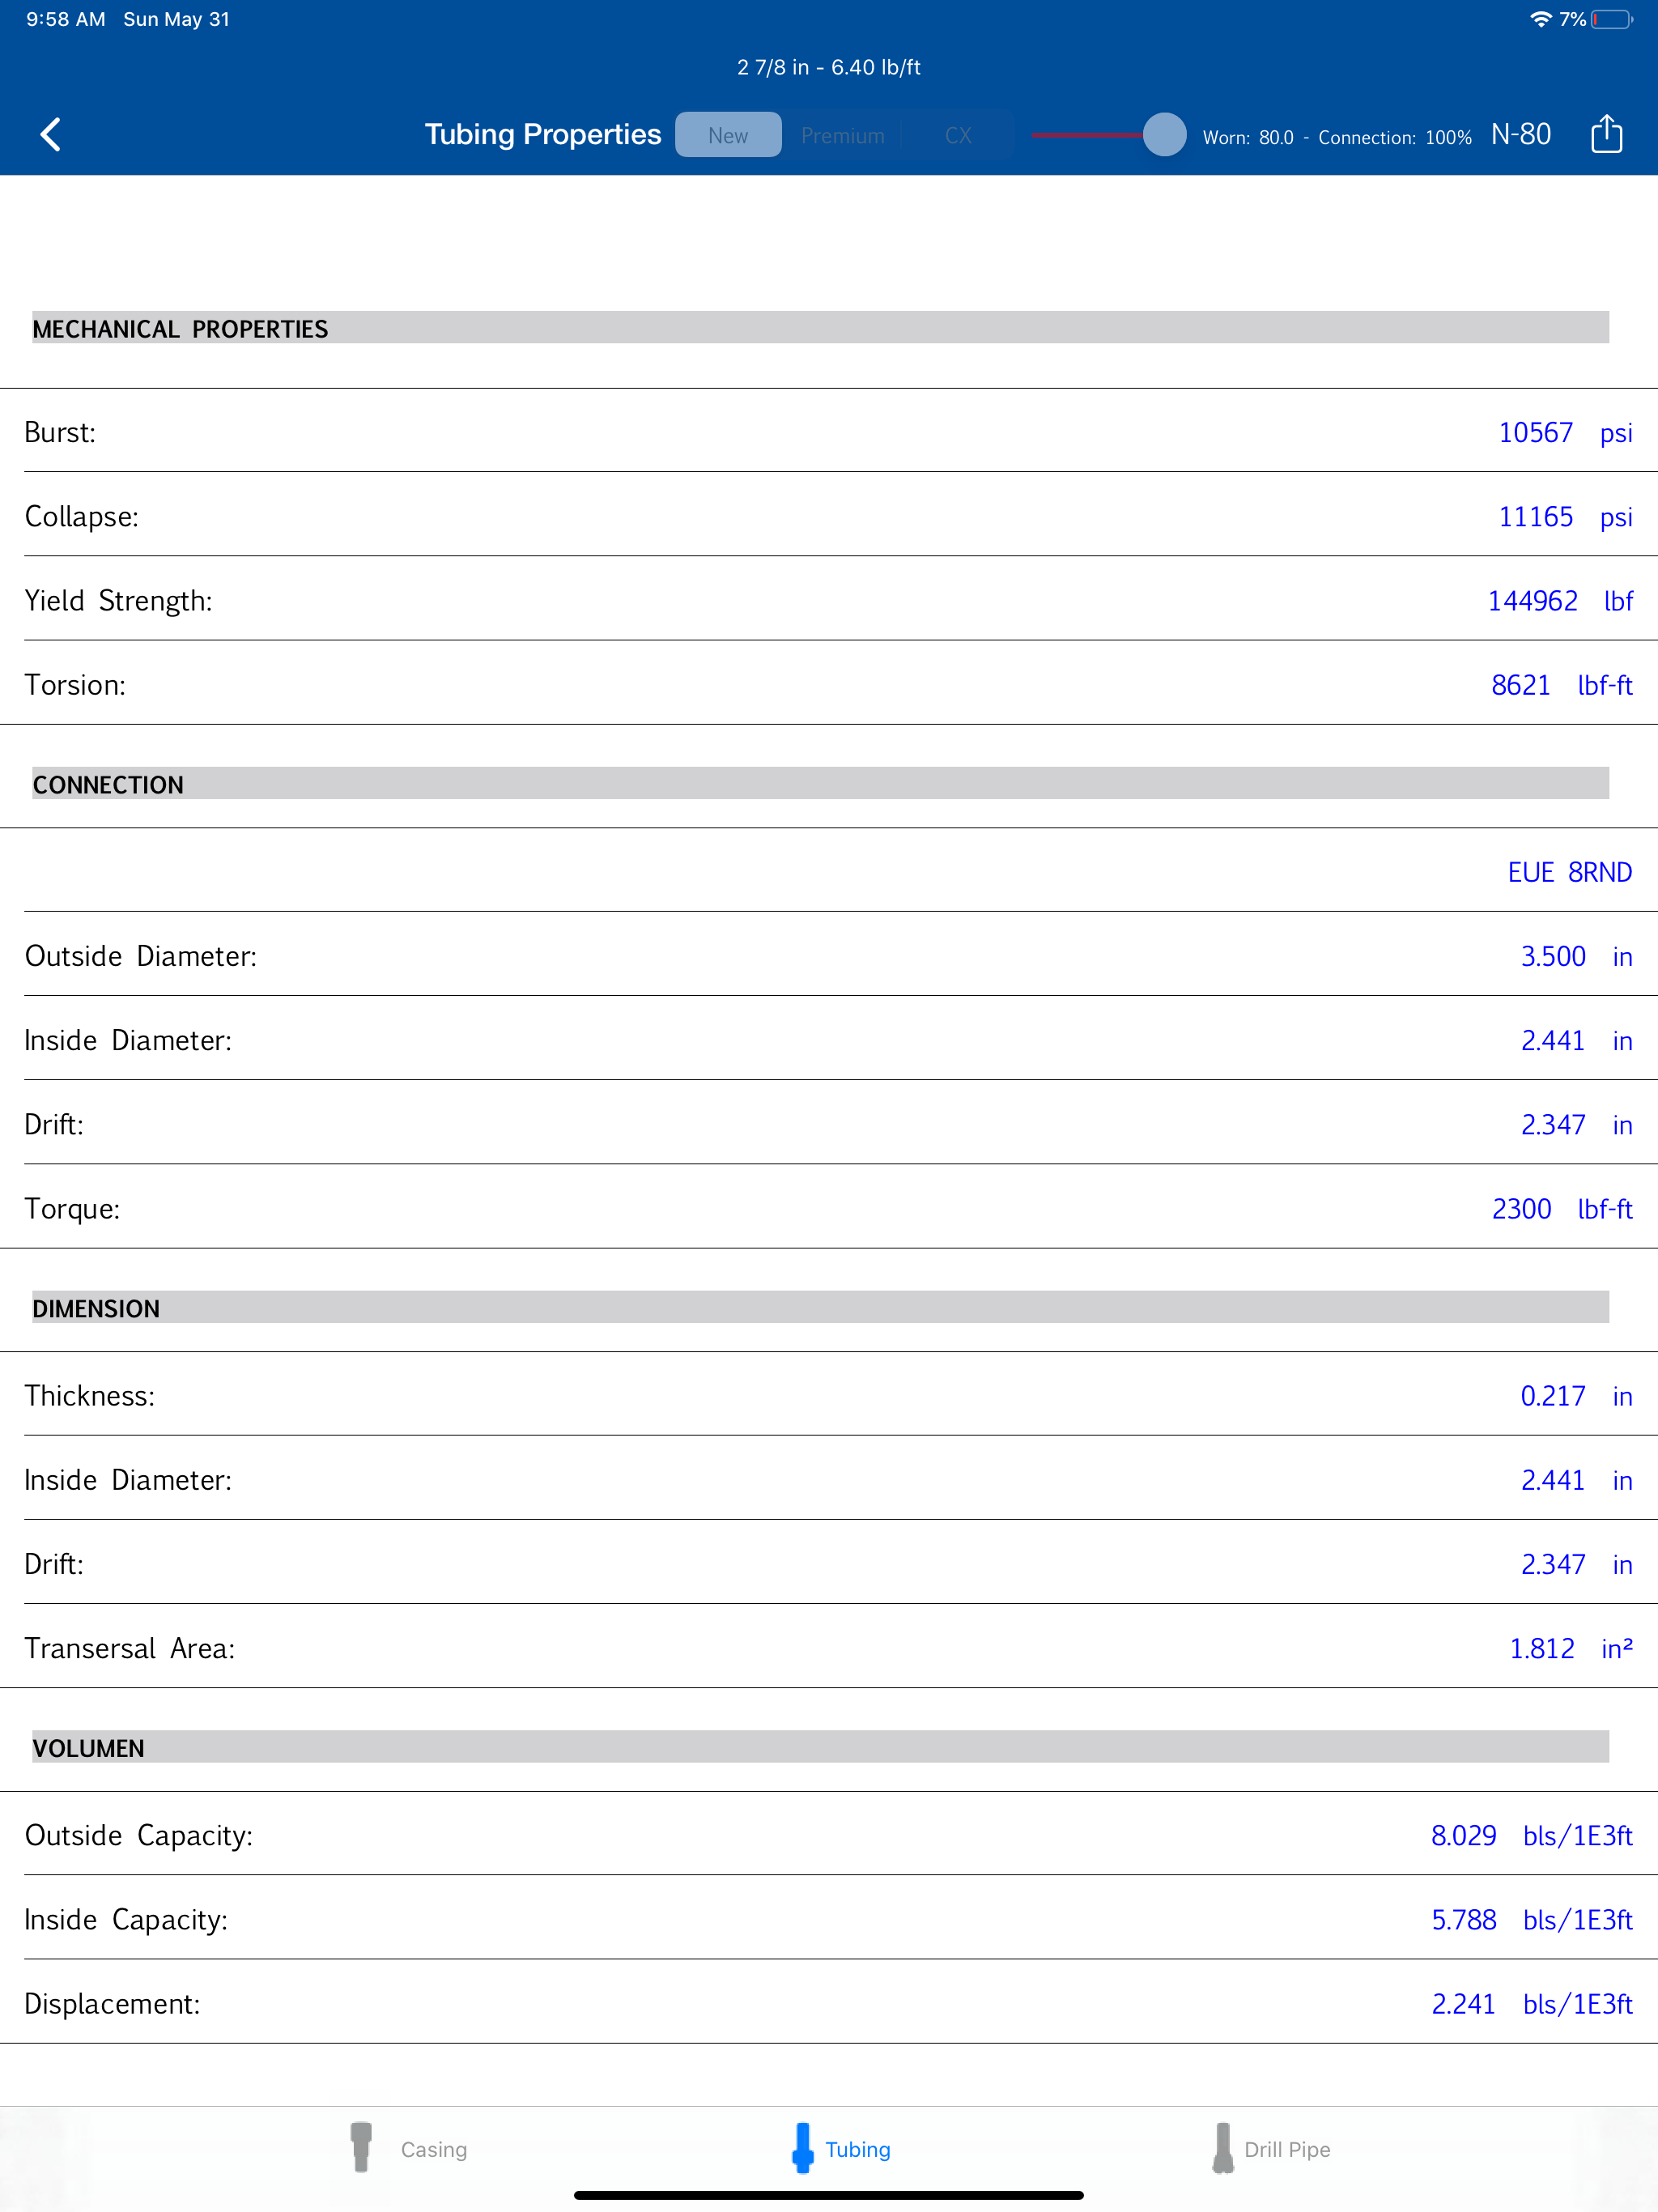This screenshot has width=1658, height=2212.
Task: Tap the DIMENSION section header
Action: point(820,1307)
